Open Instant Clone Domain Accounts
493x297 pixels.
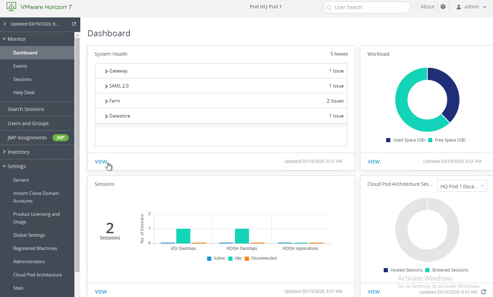tap(37, 197)
